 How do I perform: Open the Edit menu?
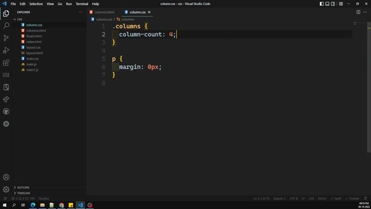(x=23, y=4)
